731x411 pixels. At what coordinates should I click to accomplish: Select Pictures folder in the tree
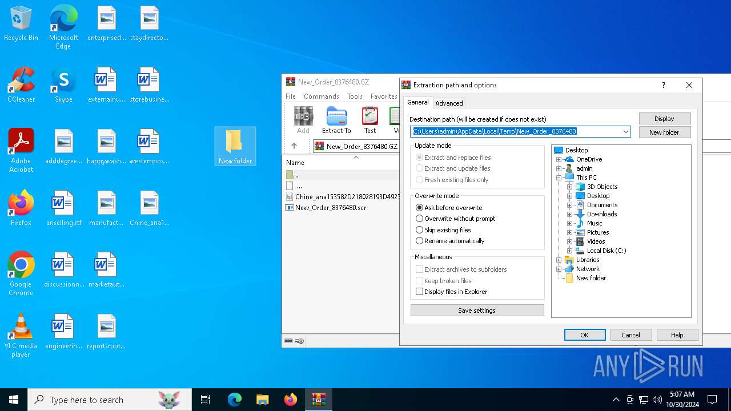(x=597, y=232)
